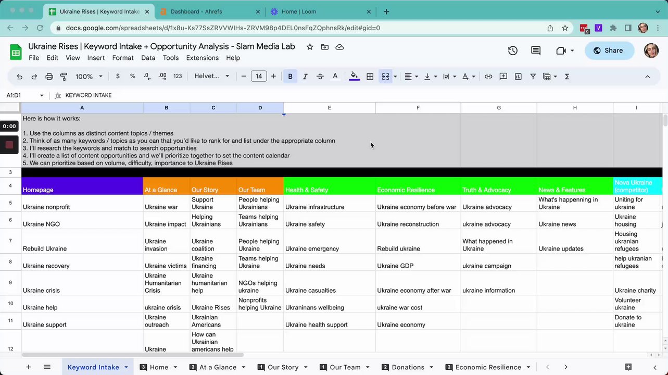Click the font size field showing 14
This screenshot has height=375, width=668.
coord(259,76)
